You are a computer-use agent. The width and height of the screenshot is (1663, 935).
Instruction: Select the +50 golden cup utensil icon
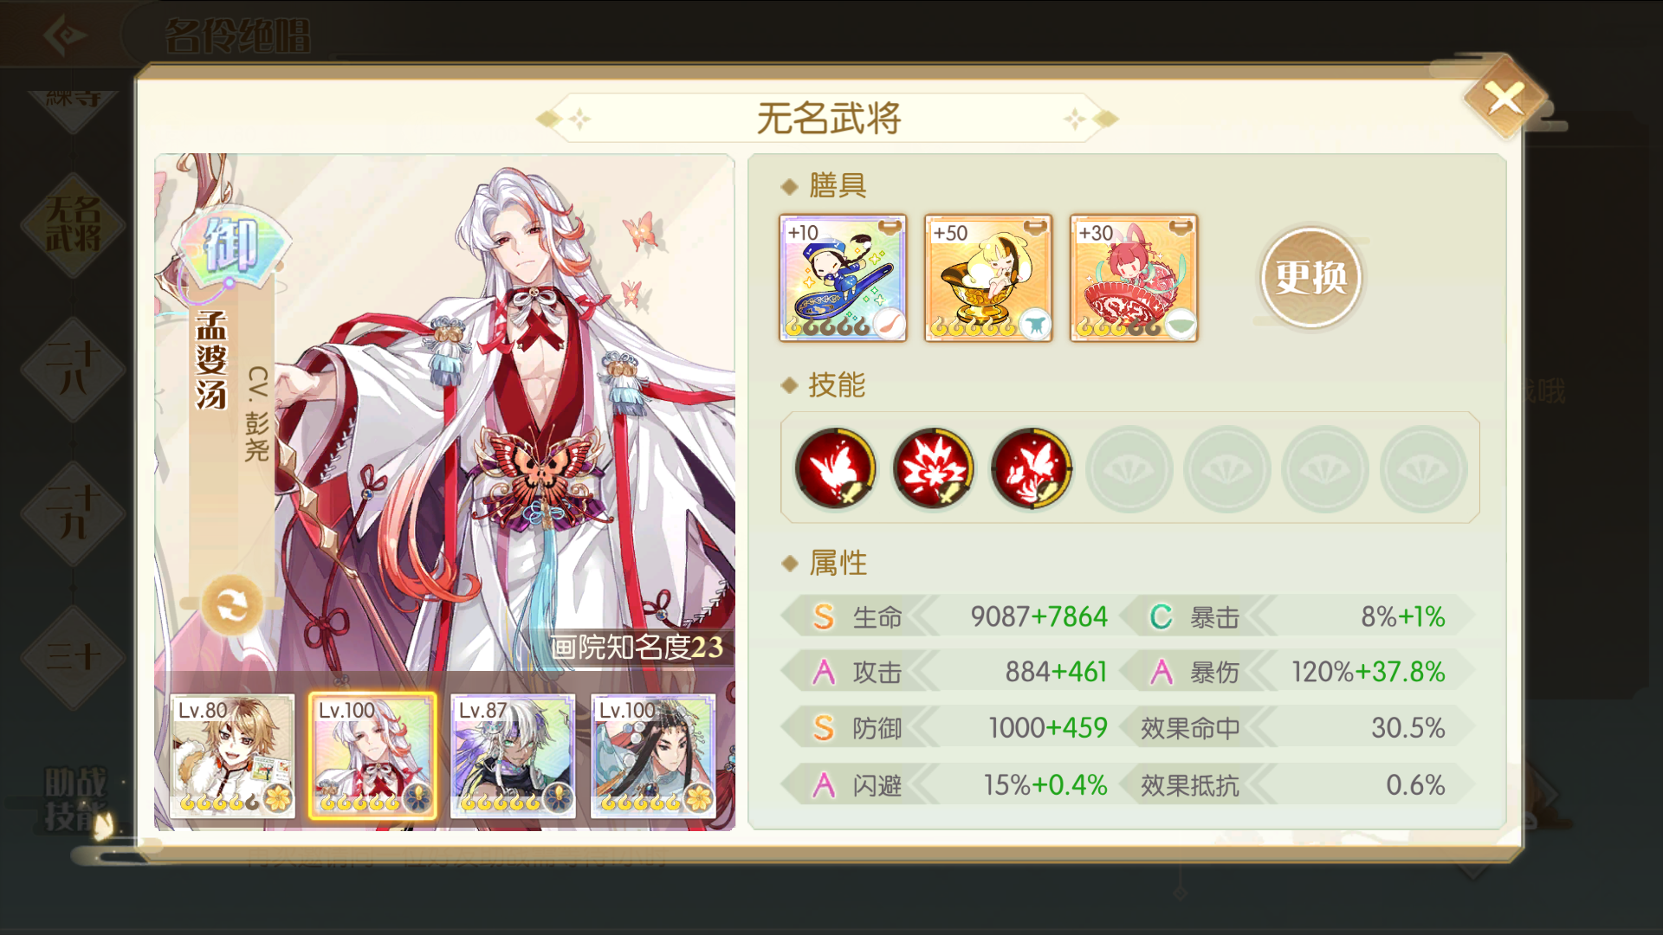988,278
